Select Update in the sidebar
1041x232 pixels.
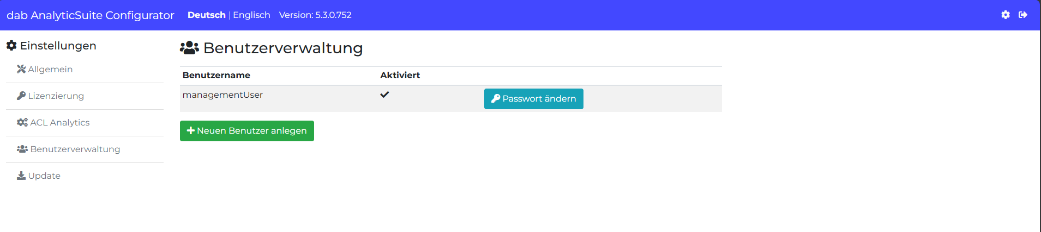[x=44, y=175]
